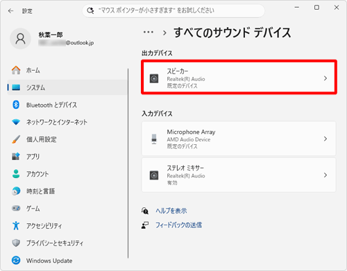Click the user avatar icon

click(x=20, y=39)
